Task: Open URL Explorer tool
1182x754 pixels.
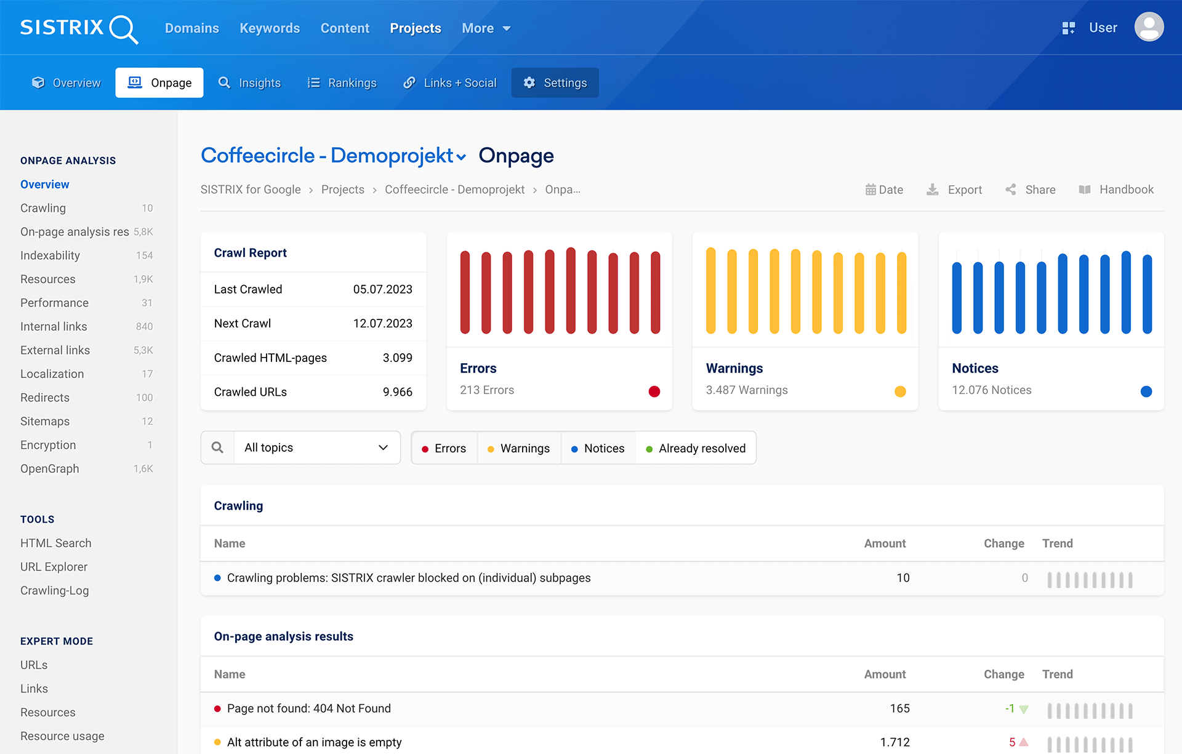Action: click(54, 567)
